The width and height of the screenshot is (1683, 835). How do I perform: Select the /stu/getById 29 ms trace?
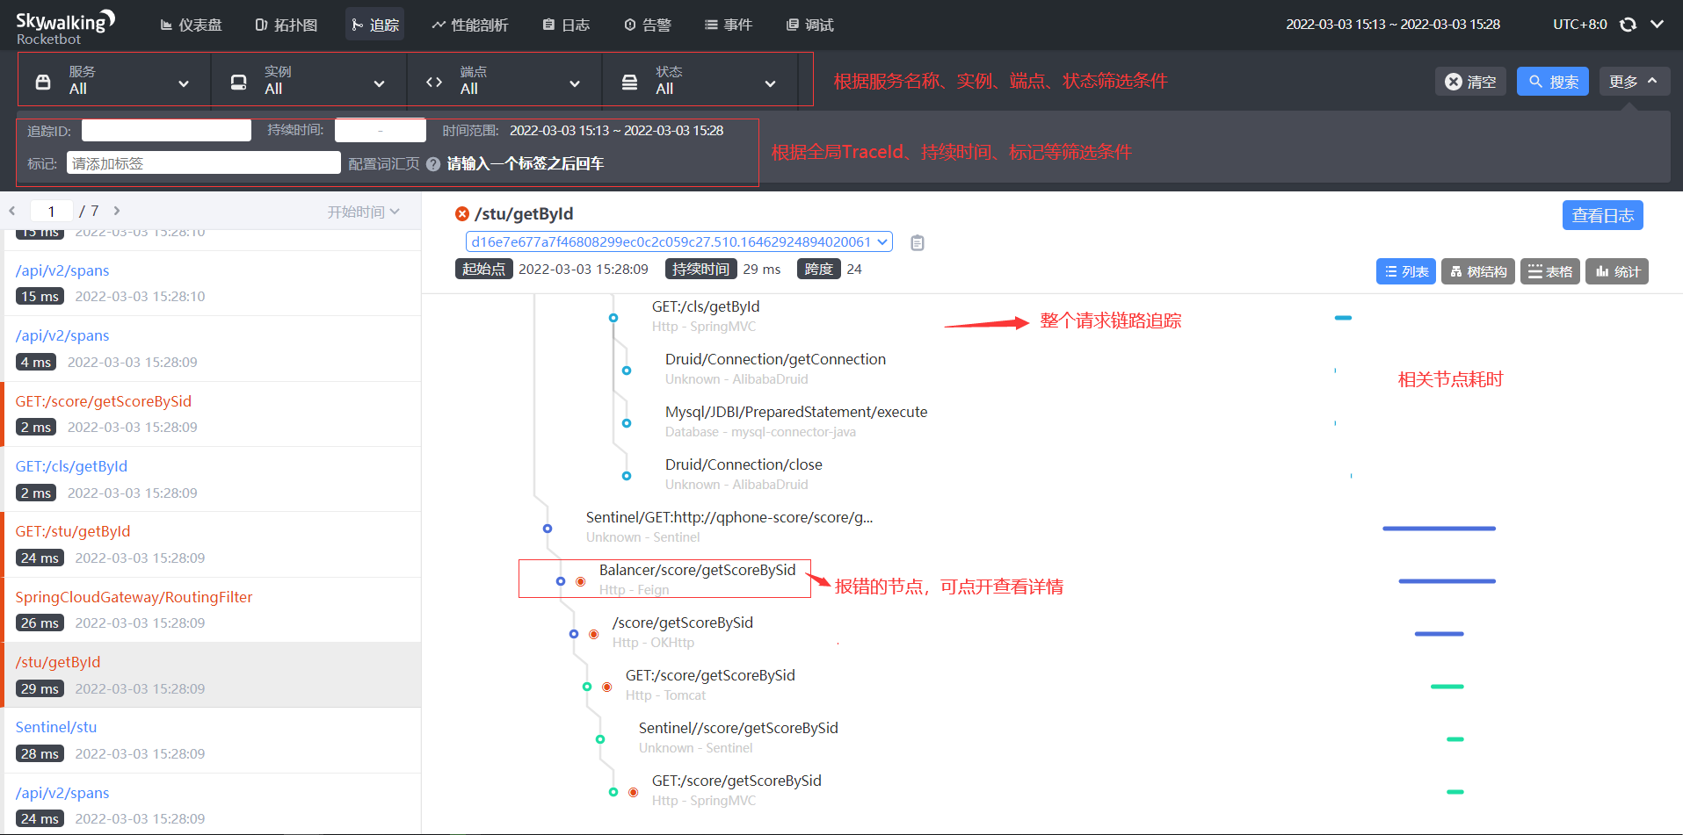click(x=213, y=675)
